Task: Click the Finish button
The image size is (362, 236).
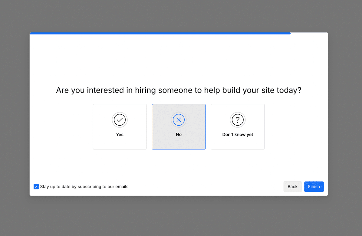Action: point(314,187)
